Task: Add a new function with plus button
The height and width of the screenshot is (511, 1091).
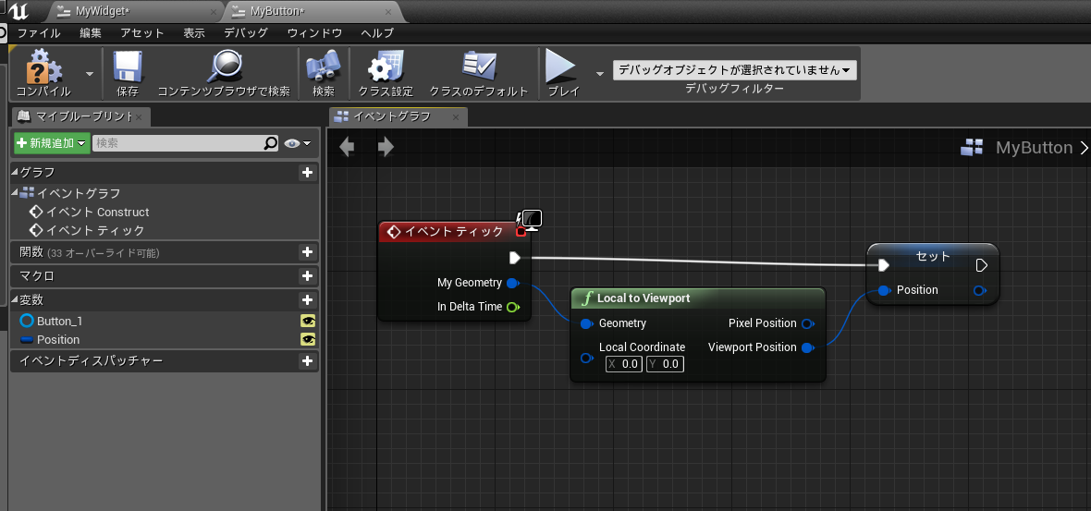Action: (x=308, y=252)
